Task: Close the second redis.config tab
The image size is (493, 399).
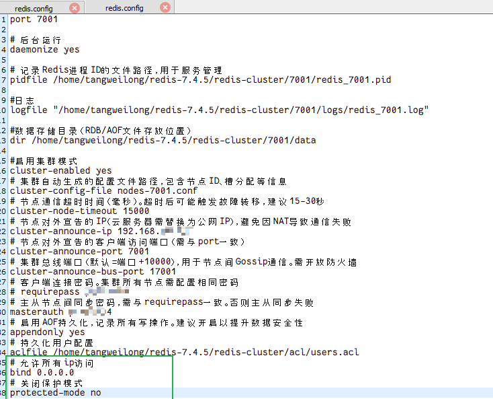Action: click(x=165, y=7)
